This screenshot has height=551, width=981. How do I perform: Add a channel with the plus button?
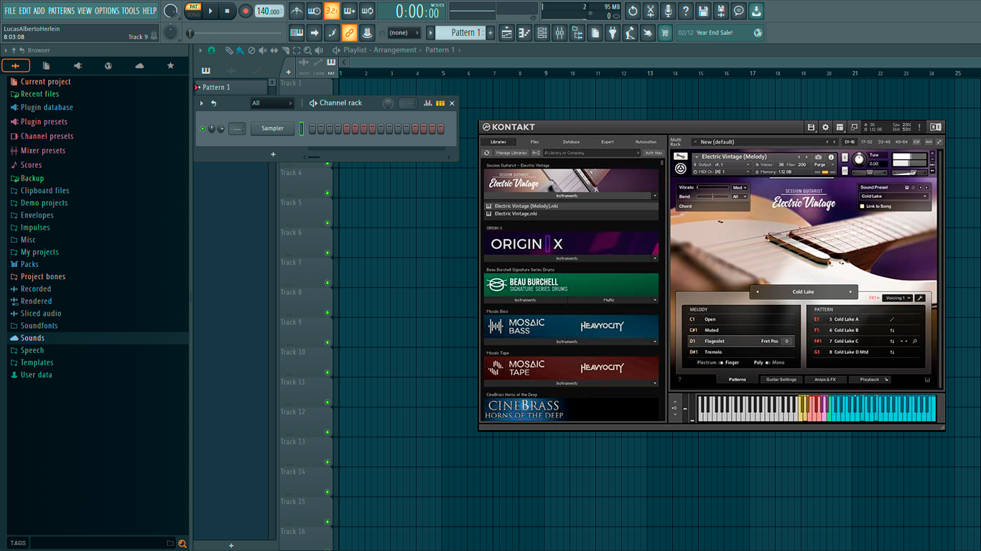pyautogui.click(x=273, y=154)
